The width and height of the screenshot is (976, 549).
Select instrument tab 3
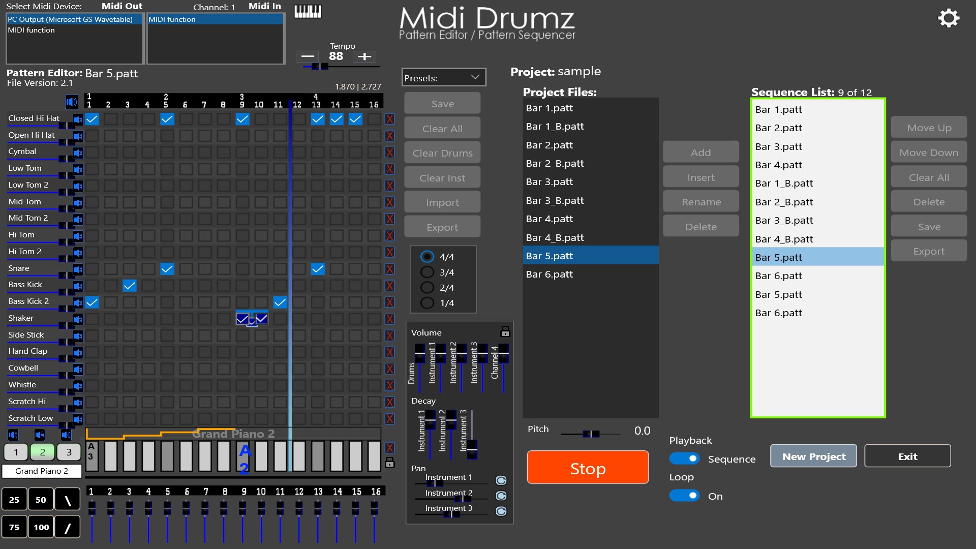pos(69,452)
